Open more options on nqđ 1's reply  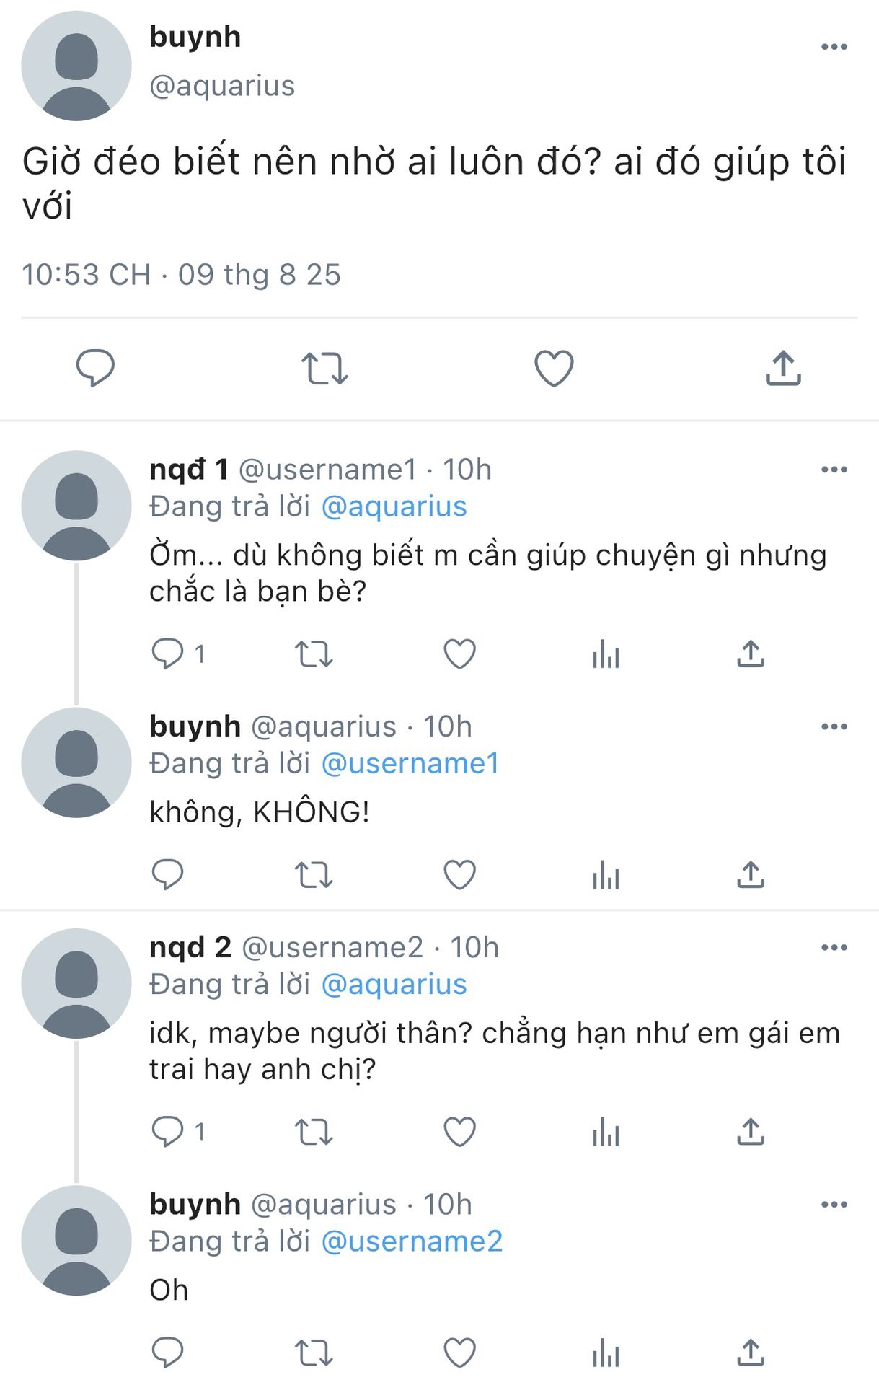[834, 470]
